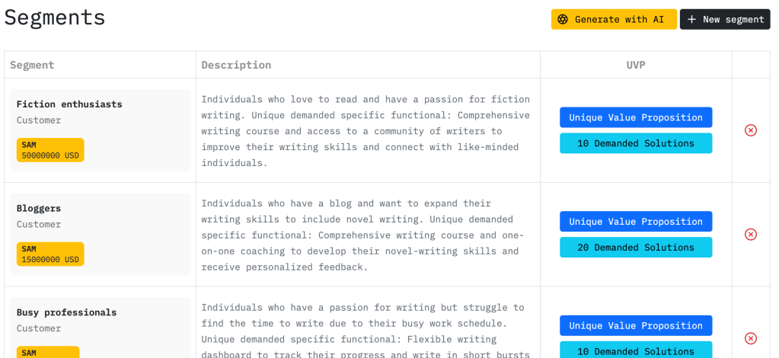The height and width of the screenshot is (358, 779).
Task: Select the Fiction enthusiasts segment name
Action: coord(69,104)
